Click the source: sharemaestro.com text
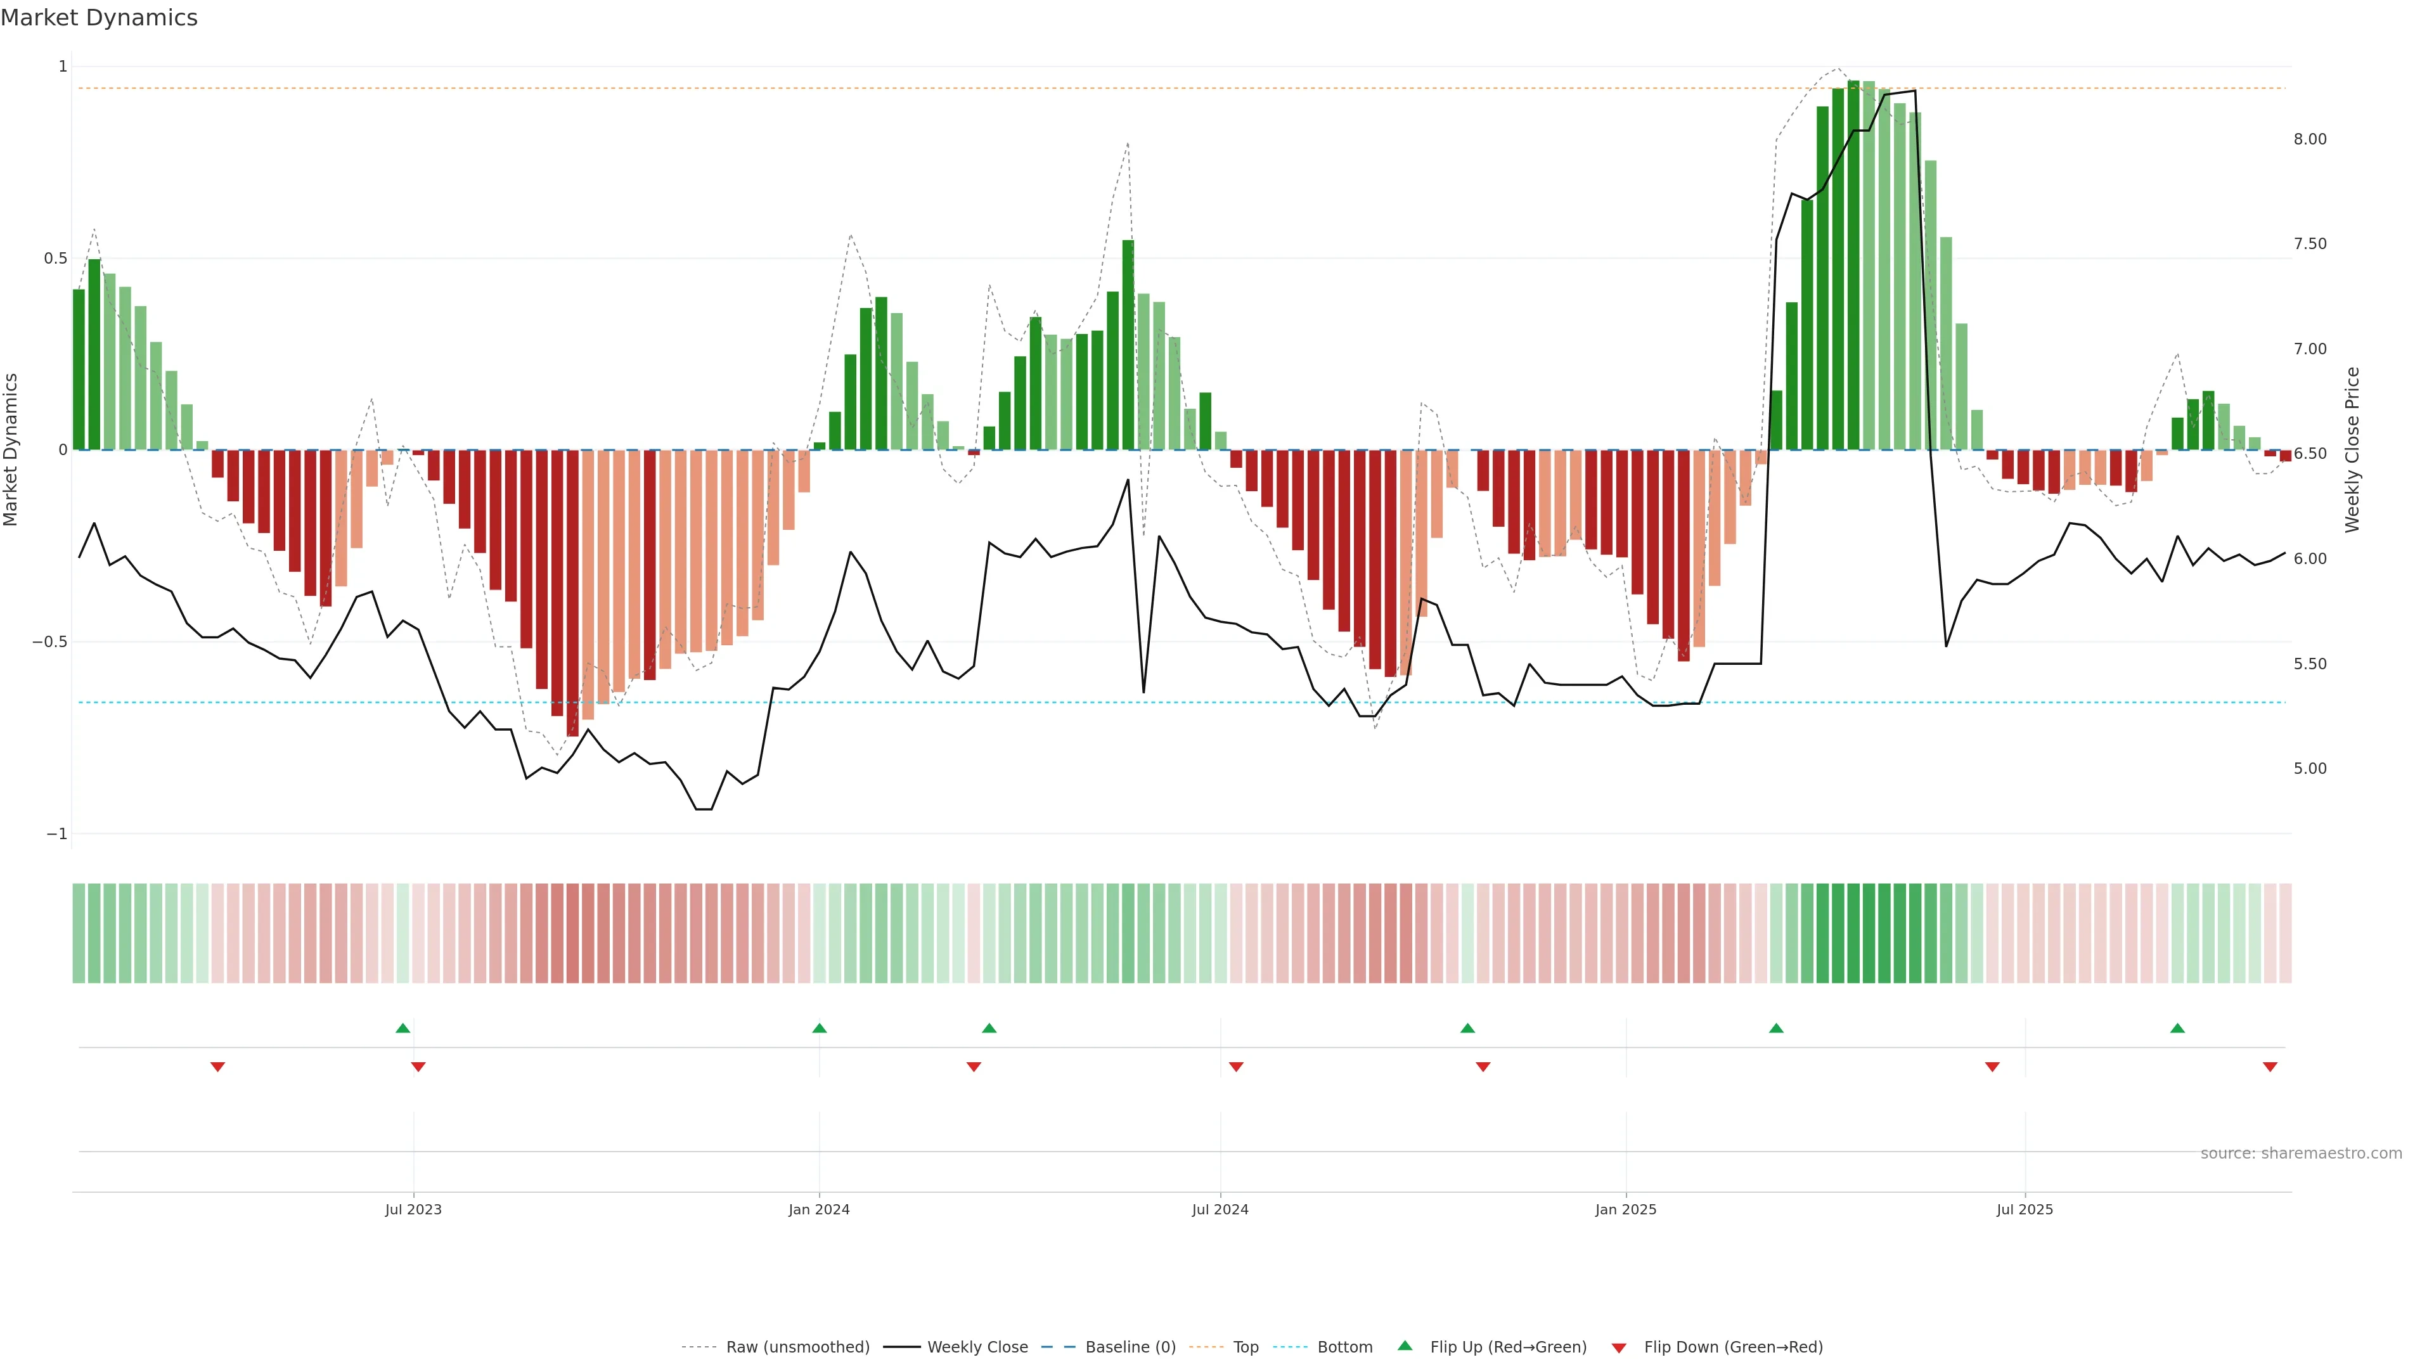The width and height of the screenshot is (2434, 1369). pyautogui.click(x=2301, y=1154)
